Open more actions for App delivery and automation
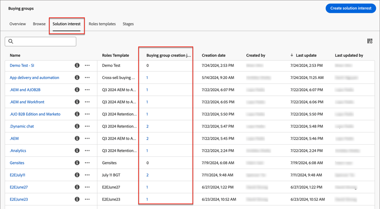Image resolution: width=380 pixels, height=209 pixels. [87, 77]
